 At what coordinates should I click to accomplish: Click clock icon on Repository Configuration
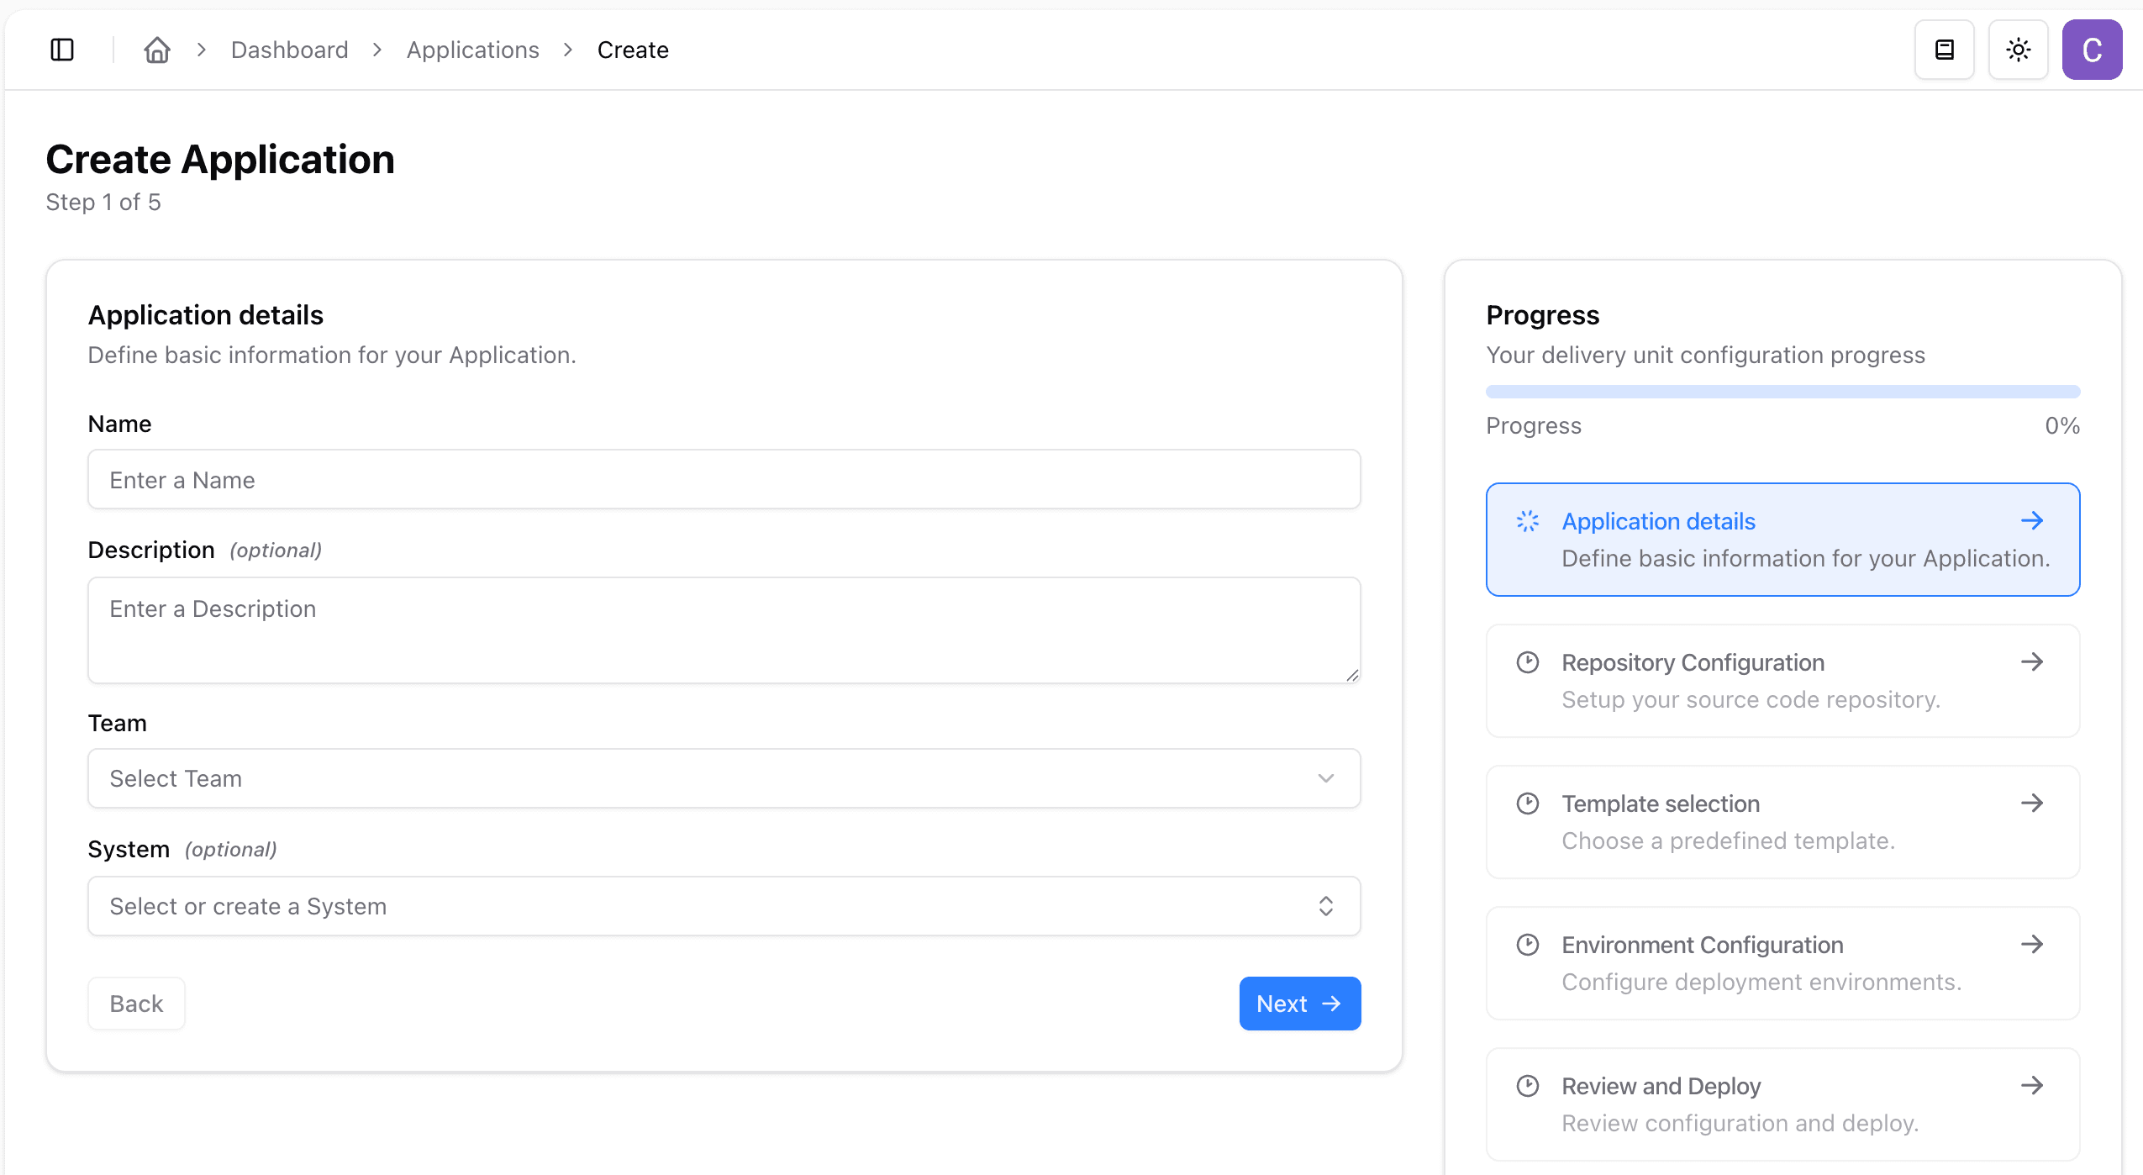click(x=1528, y=662)
